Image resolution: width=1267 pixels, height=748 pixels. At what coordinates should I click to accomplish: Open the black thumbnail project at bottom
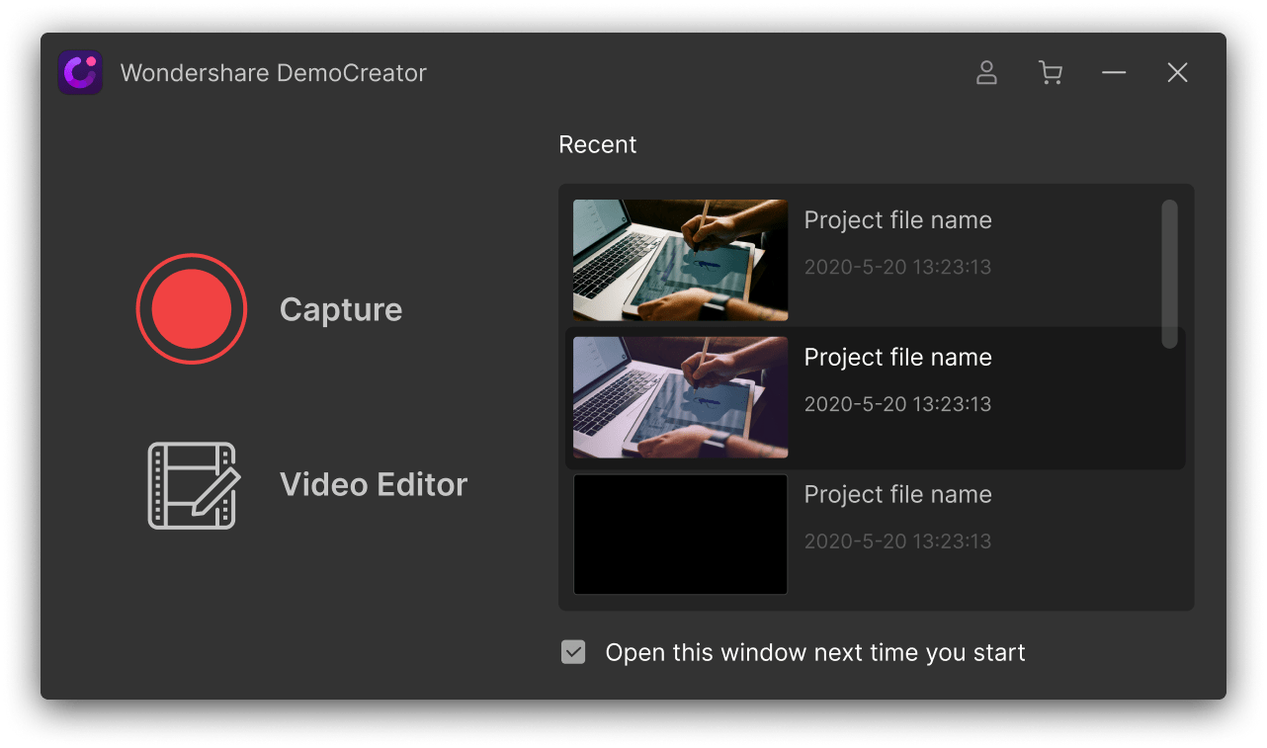680,535
